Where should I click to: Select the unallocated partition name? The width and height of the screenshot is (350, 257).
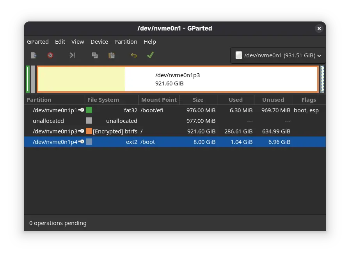pos(48,121)
